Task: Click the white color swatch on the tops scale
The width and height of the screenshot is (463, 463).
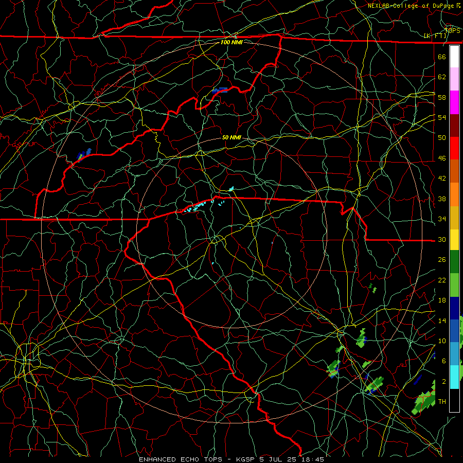Action: pyautogui.click(x=454, y=57)
